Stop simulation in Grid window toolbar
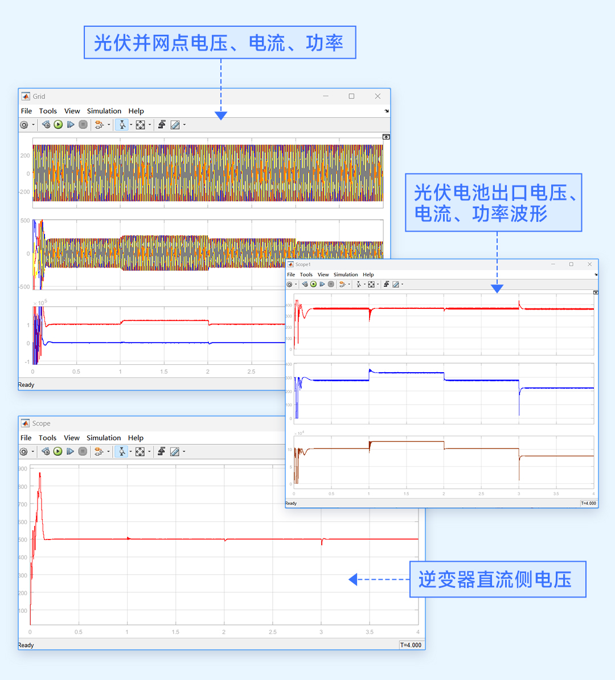Viewport: 615px width, 680px height. 83,125
